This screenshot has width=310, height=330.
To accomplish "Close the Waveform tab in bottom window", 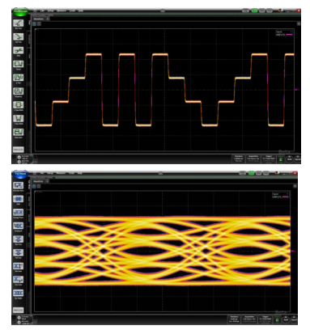I will click(x=47, y=181).
